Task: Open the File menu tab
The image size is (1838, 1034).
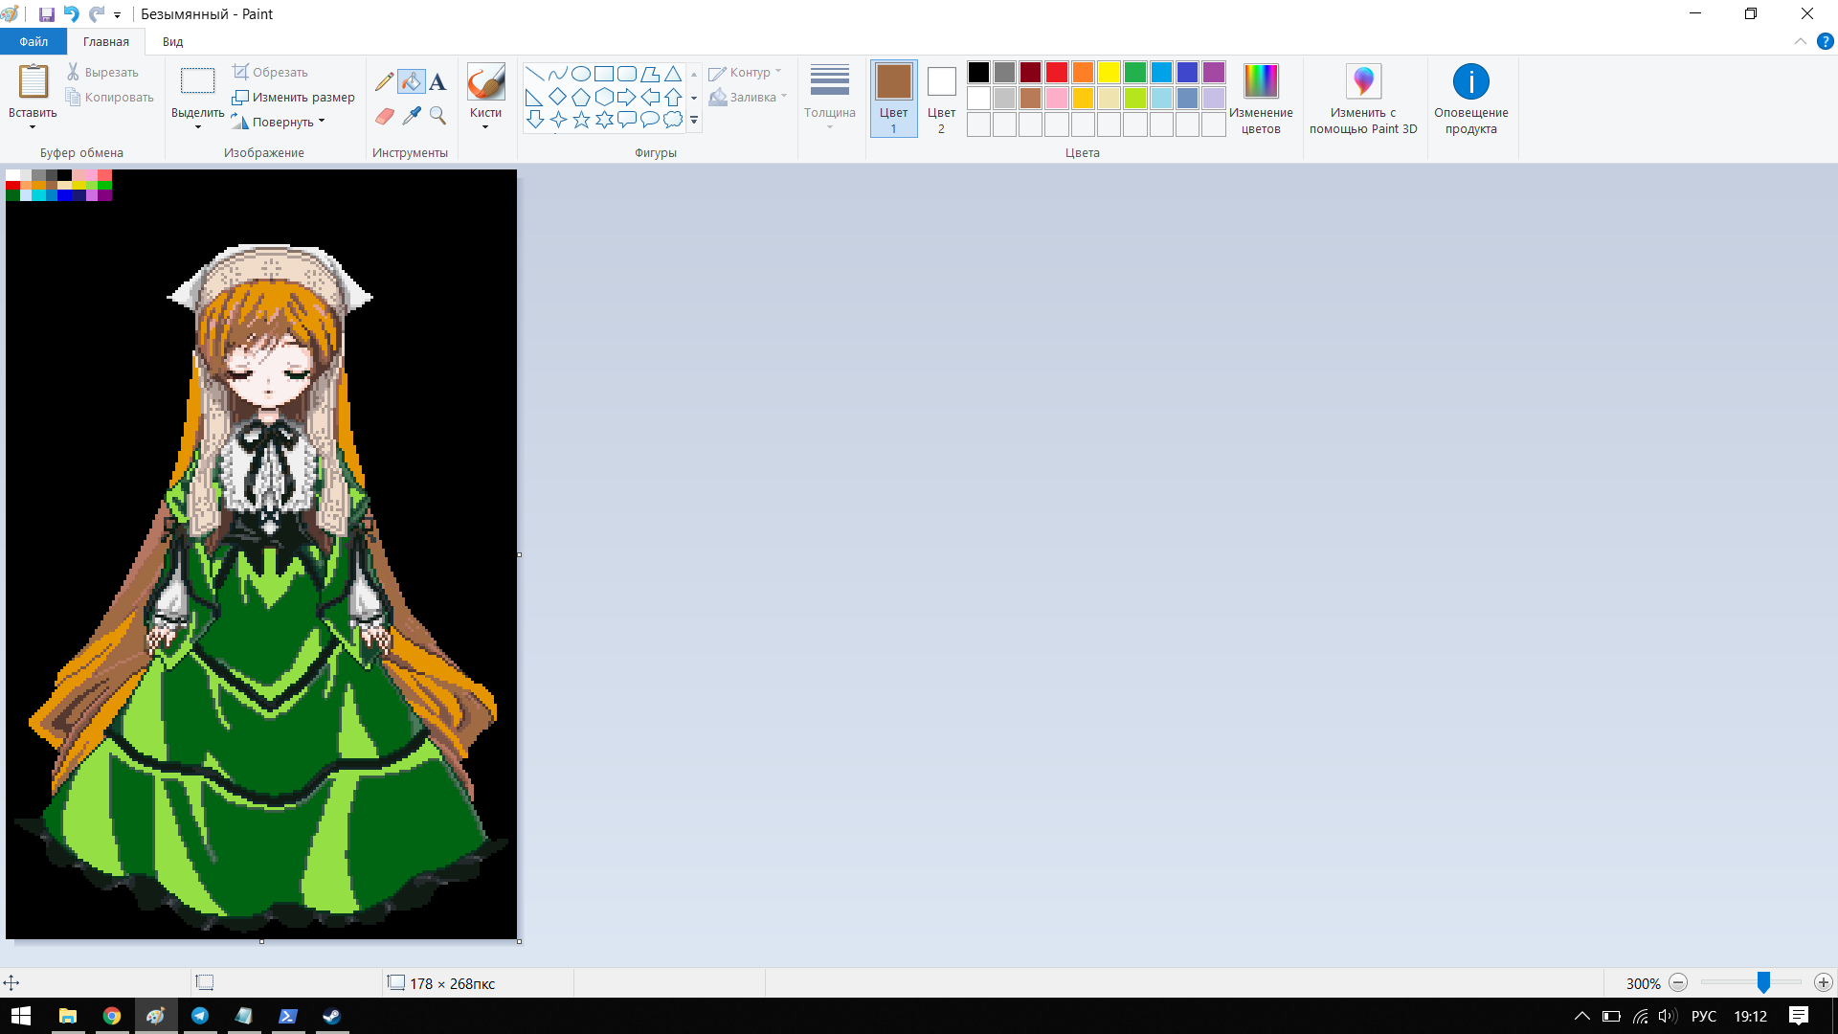Action: point(34,41)
